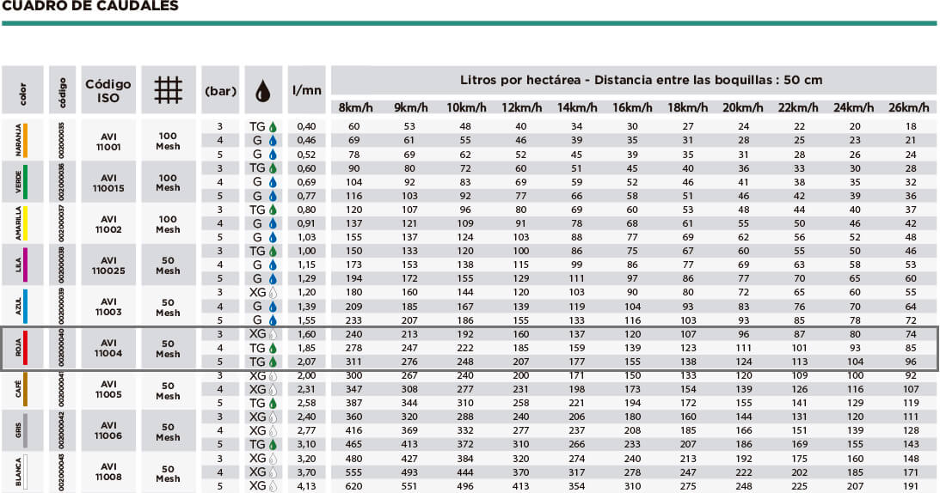This screenshot has width=940, height=493.
Task: Click the AVI 110025 code cell
Action: click(108, 265)
